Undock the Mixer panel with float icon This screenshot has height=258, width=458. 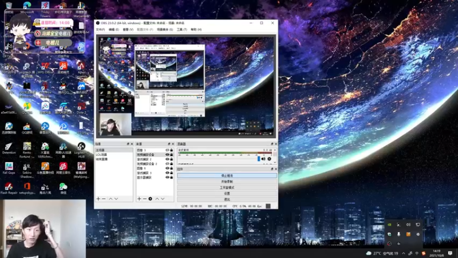(x=272, y=144)
